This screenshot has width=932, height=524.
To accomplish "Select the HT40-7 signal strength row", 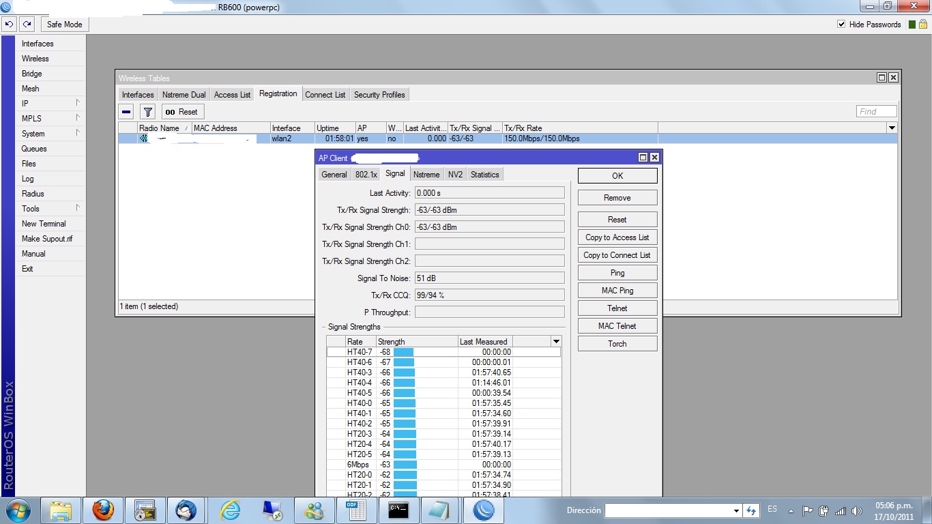I will coord(443,352).
